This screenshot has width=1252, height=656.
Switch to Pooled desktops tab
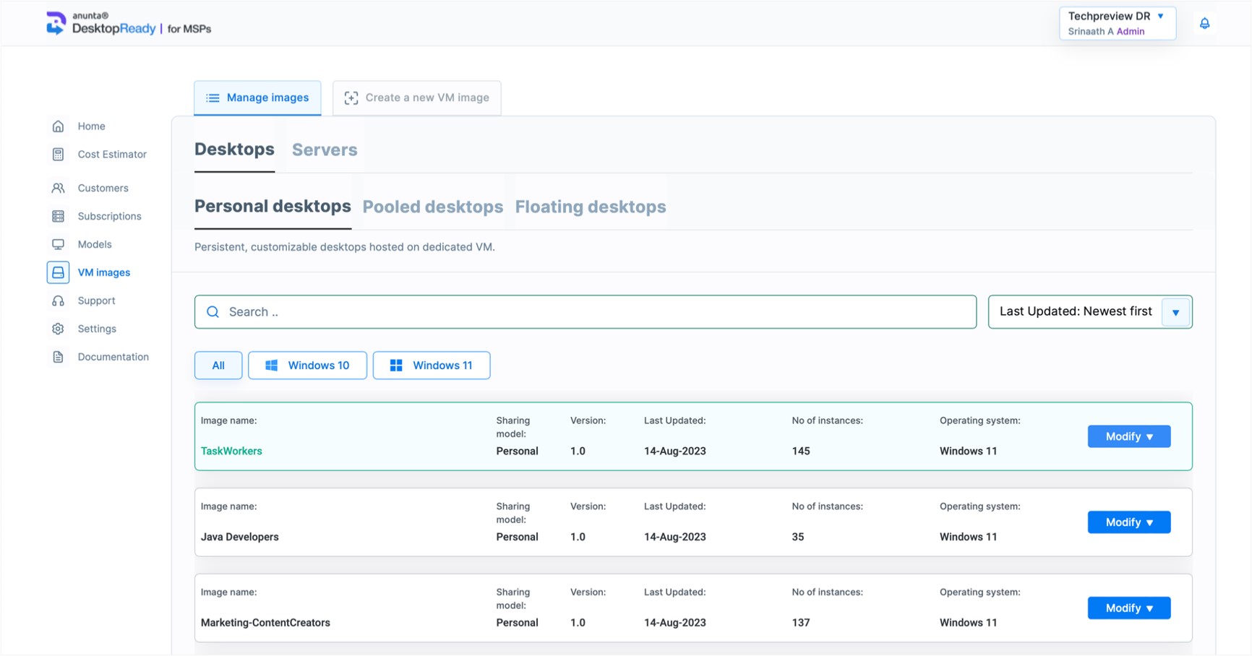pyautogui.click(x=432, y=207)
